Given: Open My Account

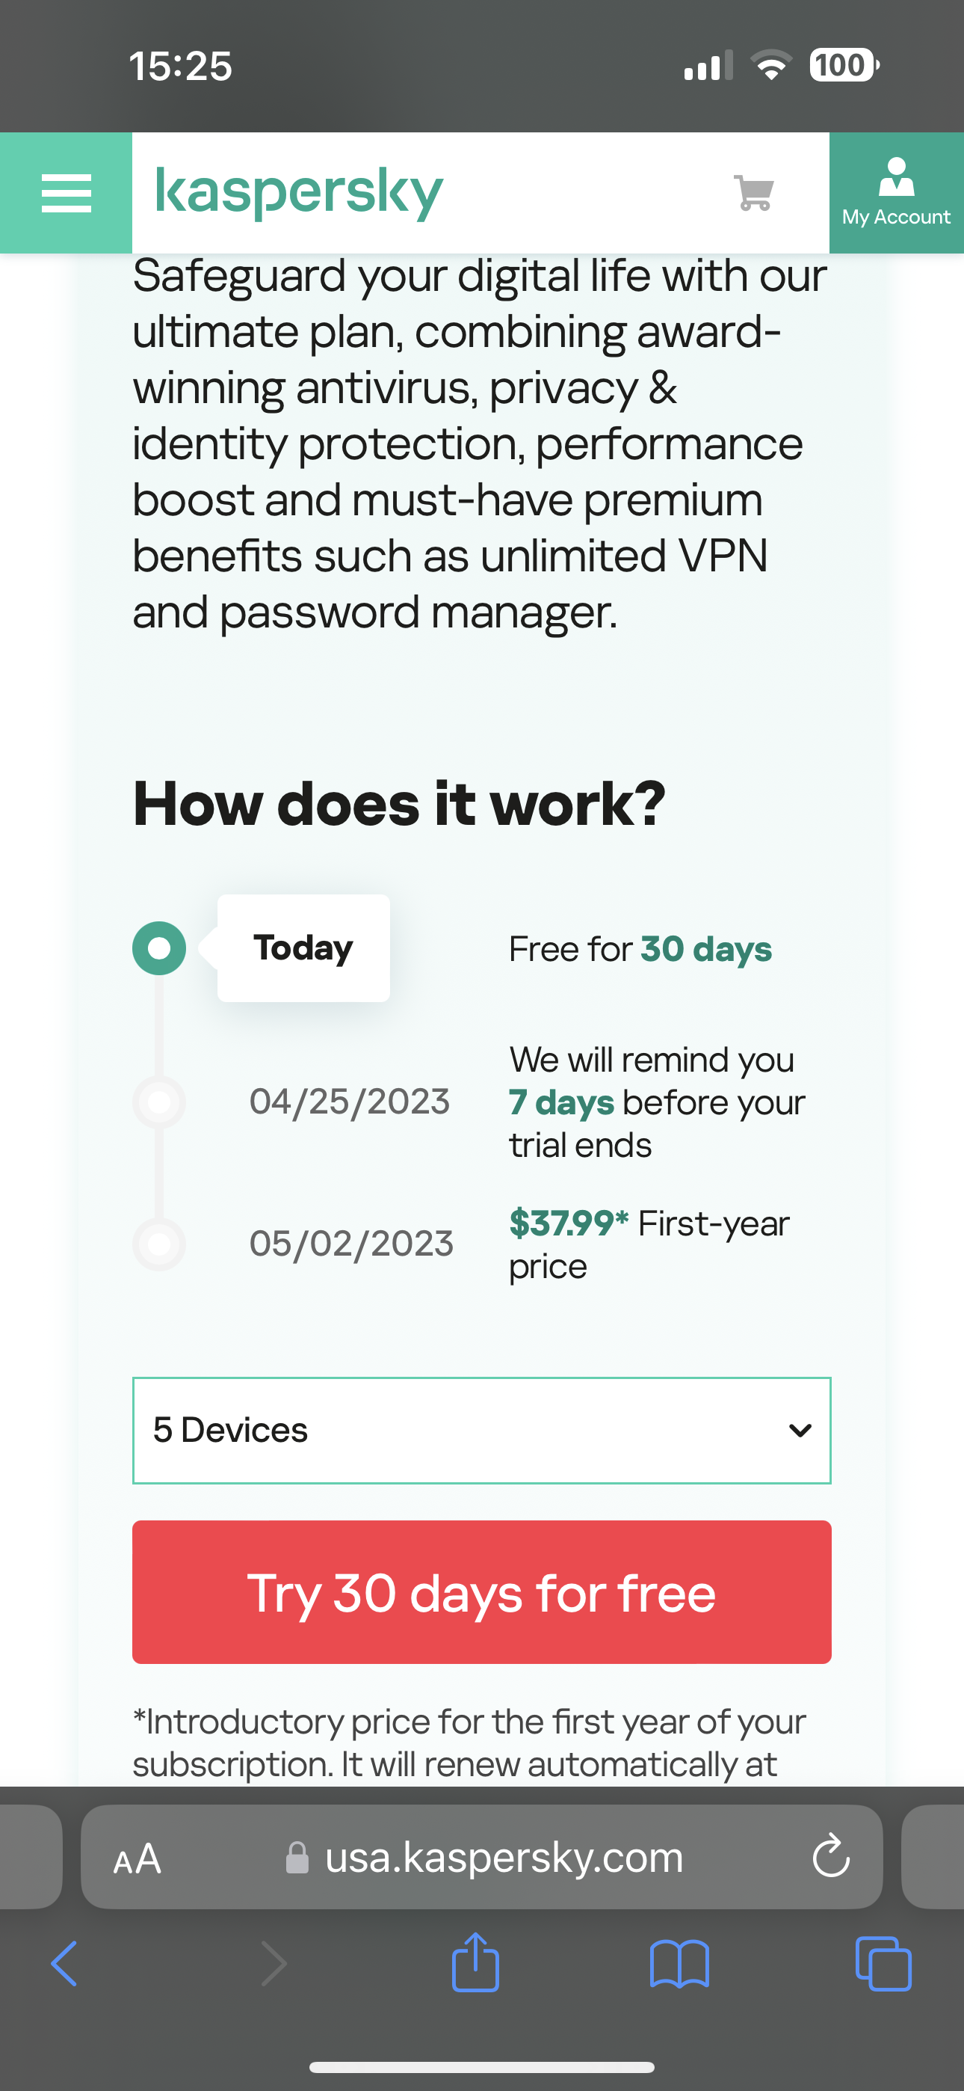Looking at the screenshot, I should click(896, 193).
